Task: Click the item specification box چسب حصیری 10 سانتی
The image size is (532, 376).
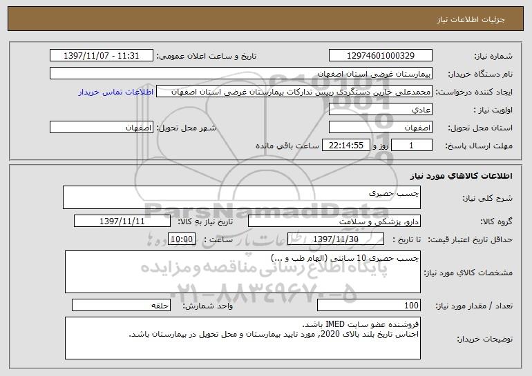Action: (x=243, y=272)
